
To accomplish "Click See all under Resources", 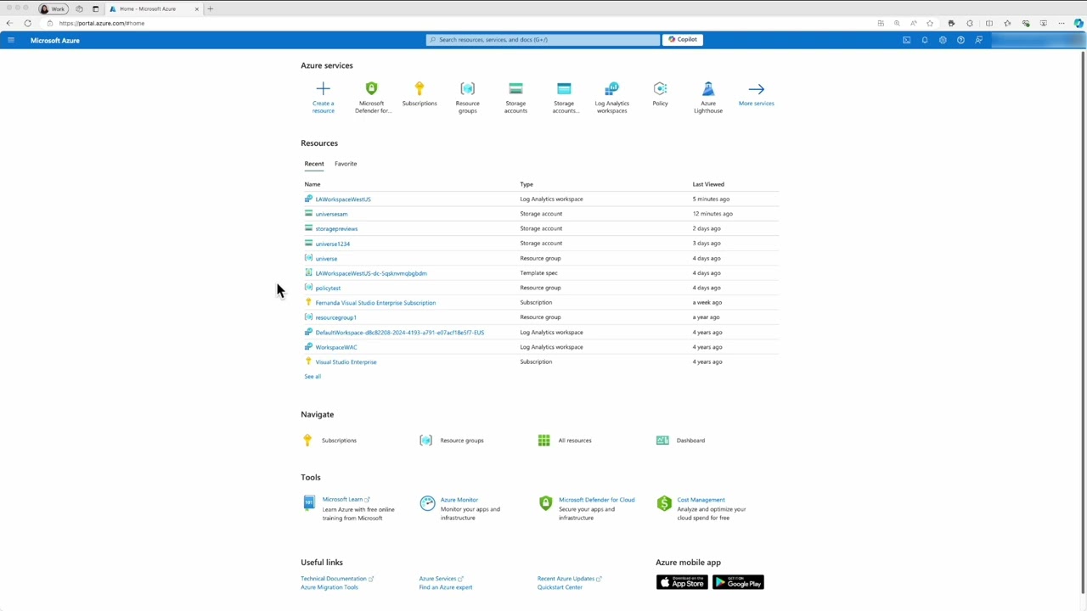I will click(313, 377).
